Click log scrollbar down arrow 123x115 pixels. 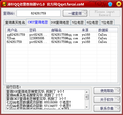coord(87,107)
